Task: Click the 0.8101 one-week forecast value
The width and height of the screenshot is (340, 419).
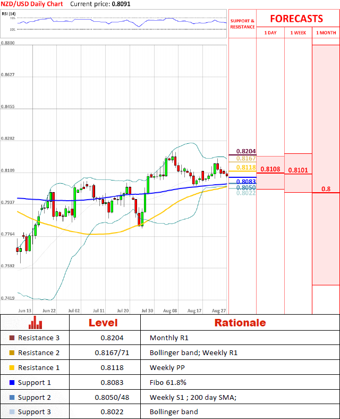Action: 298,170
